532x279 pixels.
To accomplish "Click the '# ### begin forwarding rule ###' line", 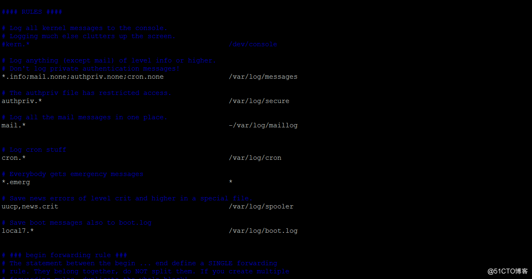I will click(x=64, y=255).
